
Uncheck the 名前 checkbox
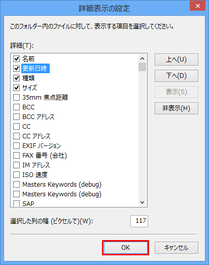click(x=16, y=59)
